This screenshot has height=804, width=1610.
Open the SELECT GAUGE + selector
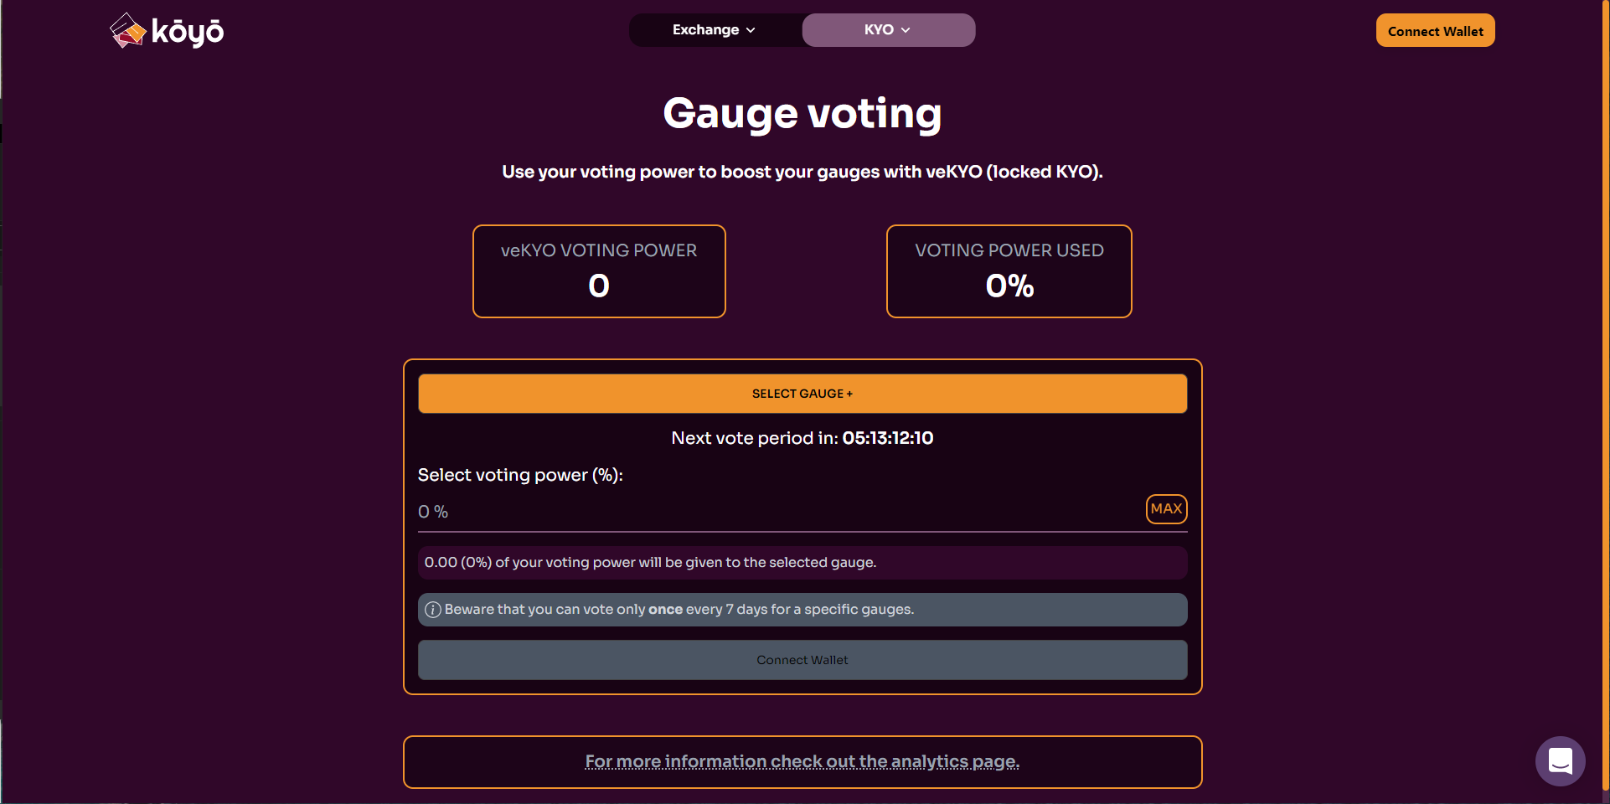pyautogui.click(x=802, y=394)
